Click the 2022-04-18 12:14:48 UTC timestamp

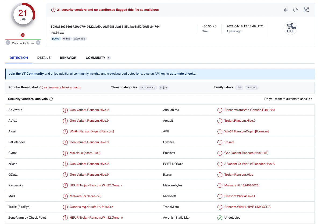[245, 26]
